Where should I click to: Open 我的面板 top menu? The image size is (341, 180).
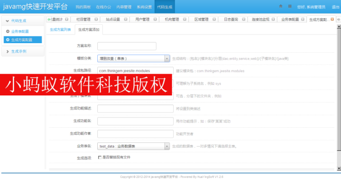pos(83,7)
